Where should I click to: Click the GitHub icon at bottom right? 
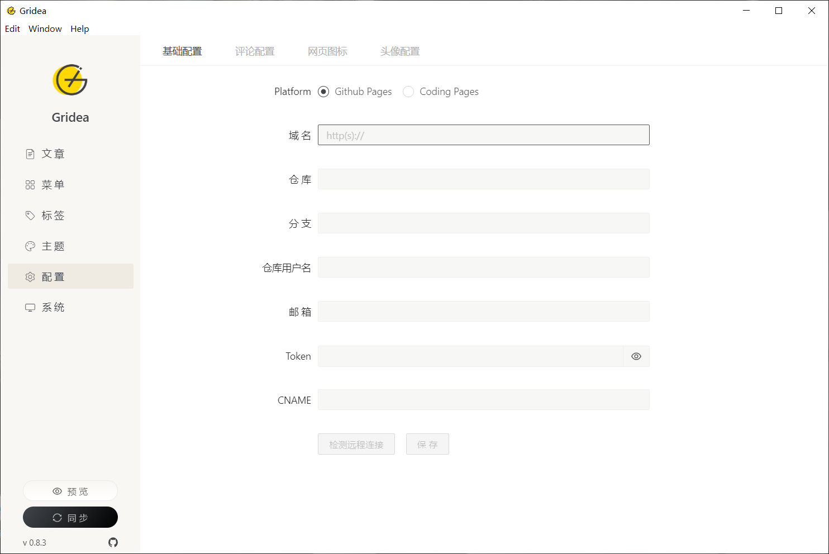click(x=113, y=542)
